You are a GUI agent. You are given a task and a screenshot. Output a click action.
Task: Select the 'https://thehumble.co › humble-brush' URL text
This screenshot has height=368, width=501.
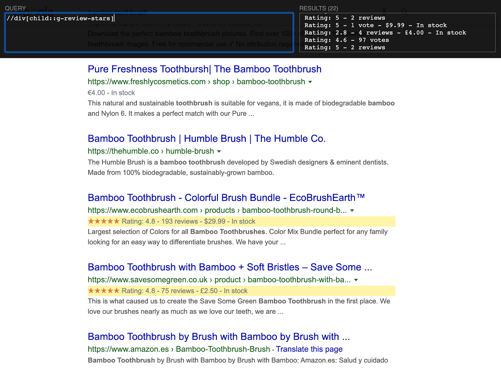[x=151, y=151]
